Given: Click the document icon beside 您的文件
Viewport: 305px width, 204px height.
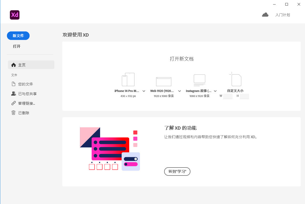Looking at the screenshot, I should tap(13, 84).
